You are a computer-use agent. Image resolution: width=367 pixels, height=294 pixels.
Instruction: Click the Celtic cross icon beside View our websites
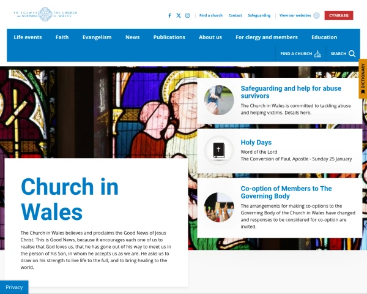tap(316, 15)
